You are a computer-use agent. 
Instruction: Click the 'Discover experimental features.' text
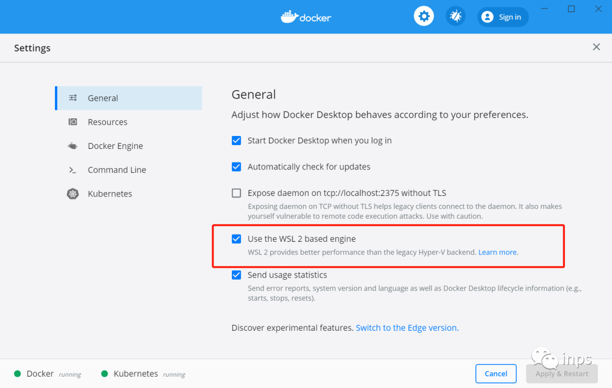[x=292, y=328]
